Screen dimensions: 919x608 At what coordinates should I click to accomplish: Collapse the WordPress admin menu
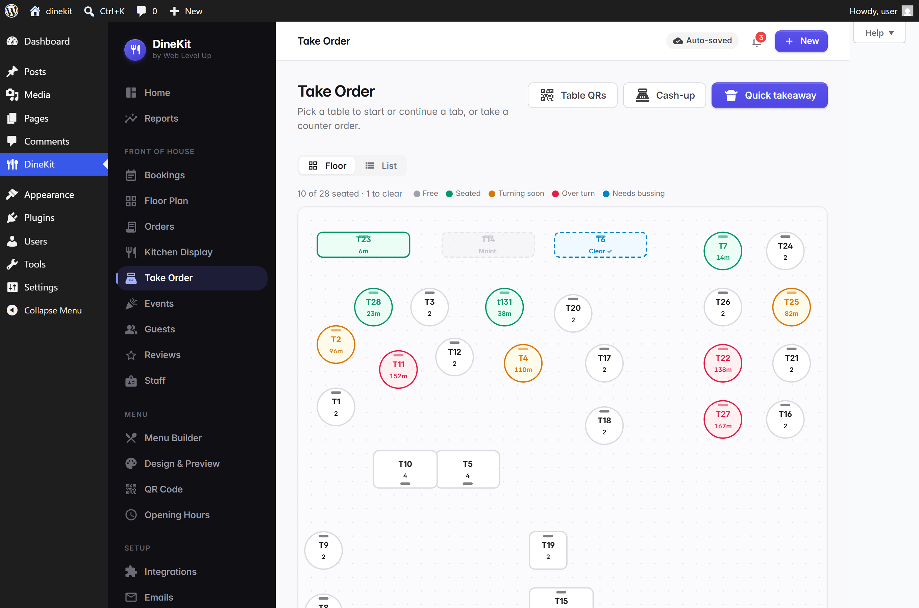(x=54, y=310)
